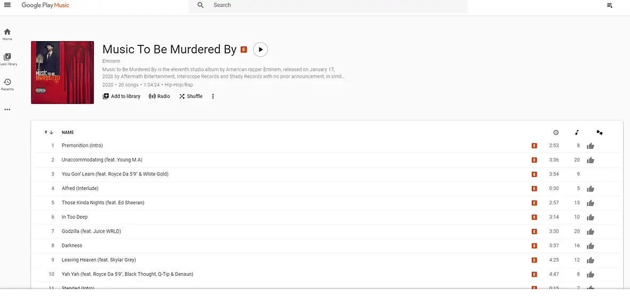Screen dimensions: 630x296
Task: Toggle thumbs up on Leaving Heaven
Action: pyautogui.click(x=590, y=260)
